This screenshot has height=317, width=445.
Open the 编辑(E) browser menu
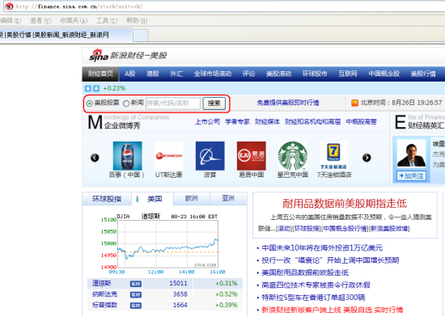pyautogui.click(x=11, y=20)
